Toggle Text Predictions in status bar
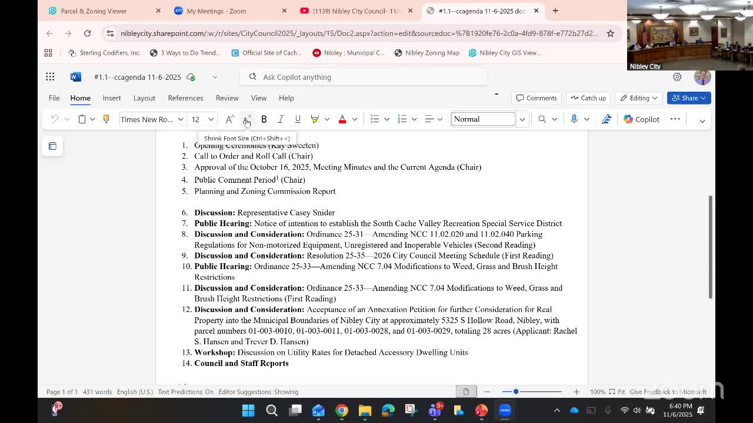This screenshot has height=423, width=753. (x=185, y=392)
